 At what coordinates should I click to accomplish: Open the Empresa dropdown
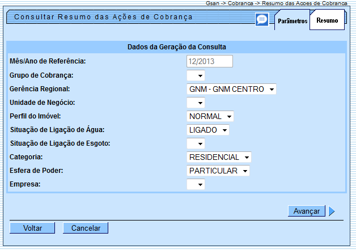pyautogui.click(x=196, y=184)
